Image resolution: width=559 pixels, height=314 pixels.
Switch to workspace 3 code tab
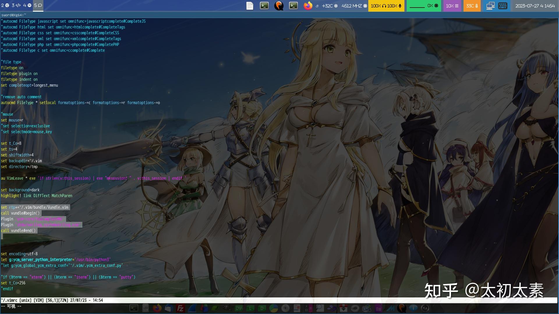pos(16,6)
